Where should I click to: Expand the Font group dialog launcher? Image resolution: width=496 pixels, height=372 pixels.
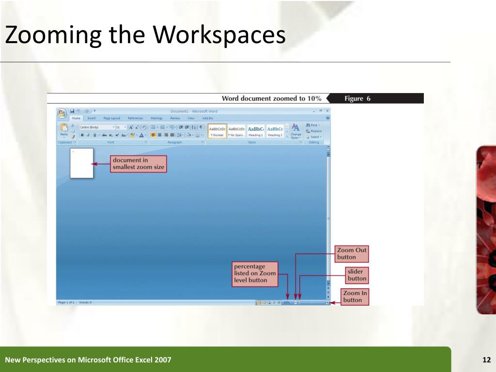146,142
